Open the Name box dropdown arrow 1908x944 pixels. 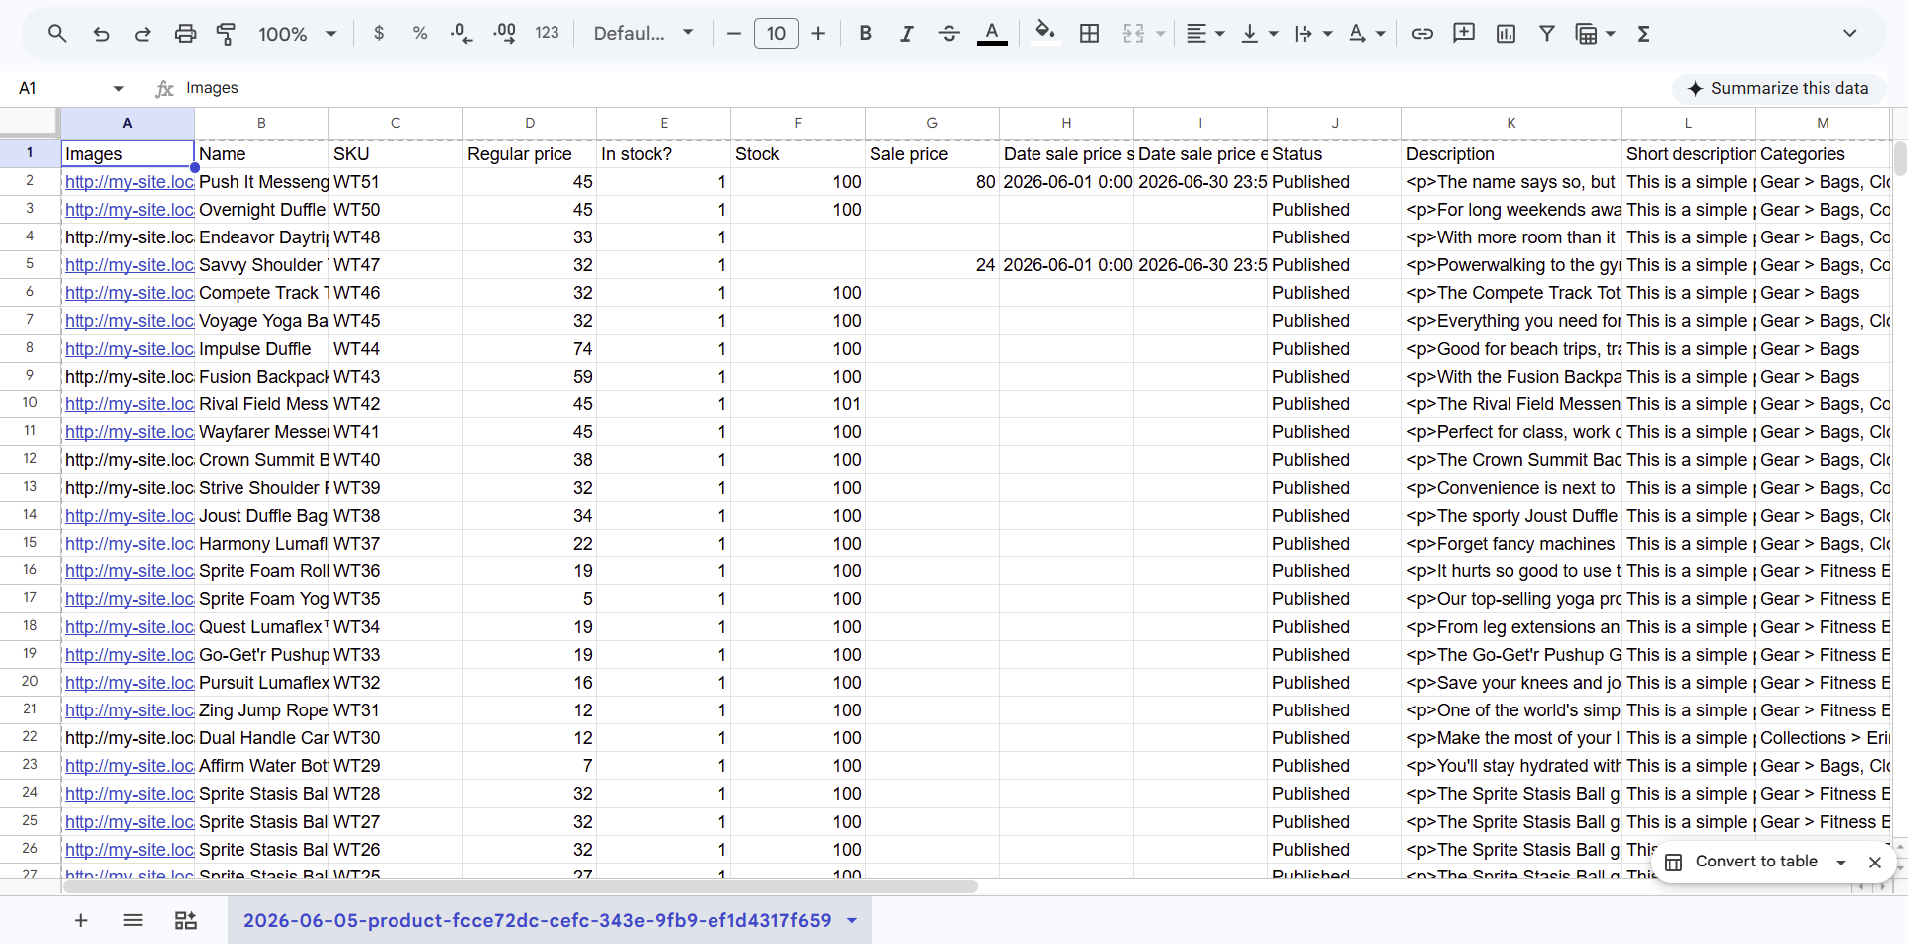click(119, 88)
